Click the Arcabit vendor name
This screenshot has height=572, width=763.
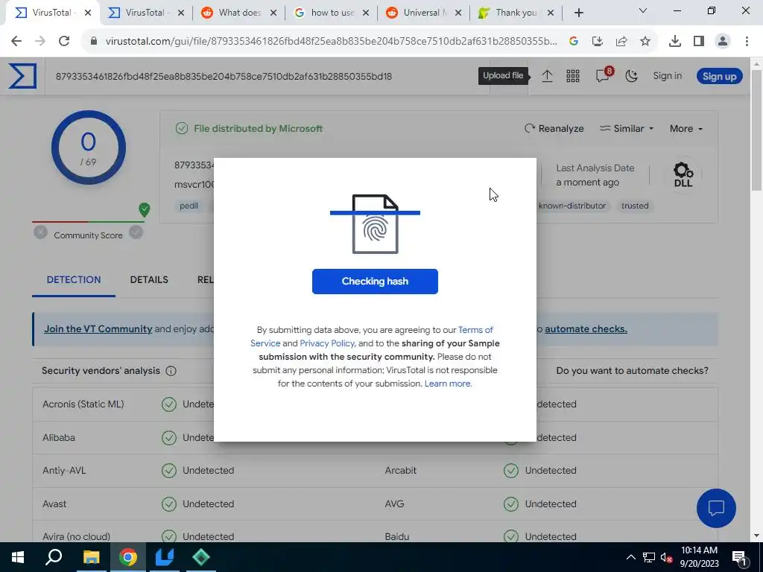click(400, 471)
